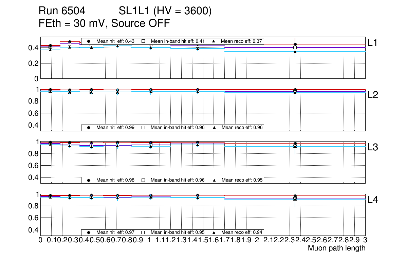Click the triangle marker in L2 legend
Screen dimensions: 406x262
(x=214, y=128)
